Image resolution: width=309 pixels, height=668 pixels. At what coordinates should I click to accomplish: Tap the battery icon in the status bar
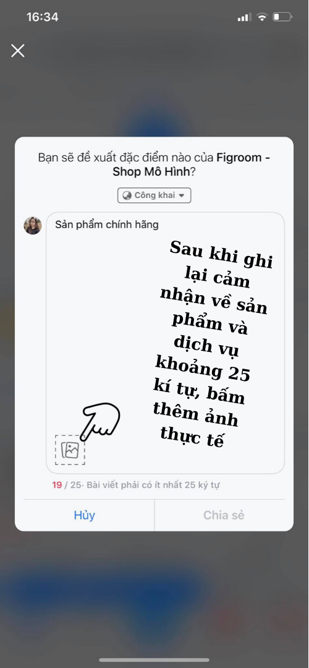[282, 17]
